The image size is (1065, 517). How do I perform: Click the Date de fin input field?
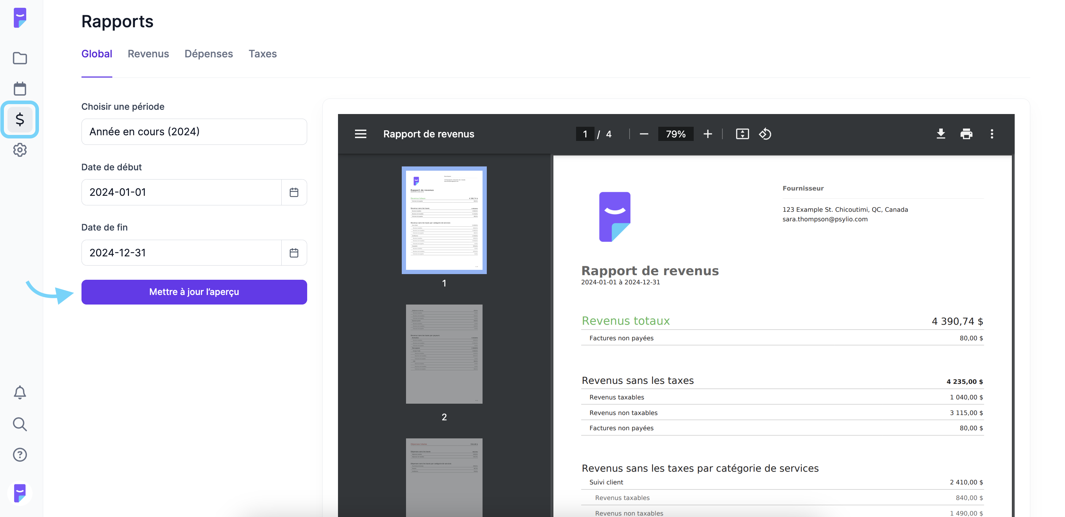(x=181, y=252)
